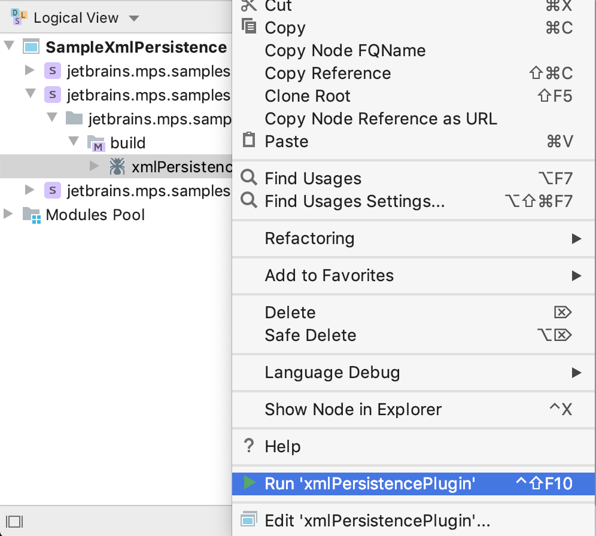This screenshot has width=596, height=536.
Task: Click Edit 'xmlPersistencePlugin'... entry
Action: 377,521
